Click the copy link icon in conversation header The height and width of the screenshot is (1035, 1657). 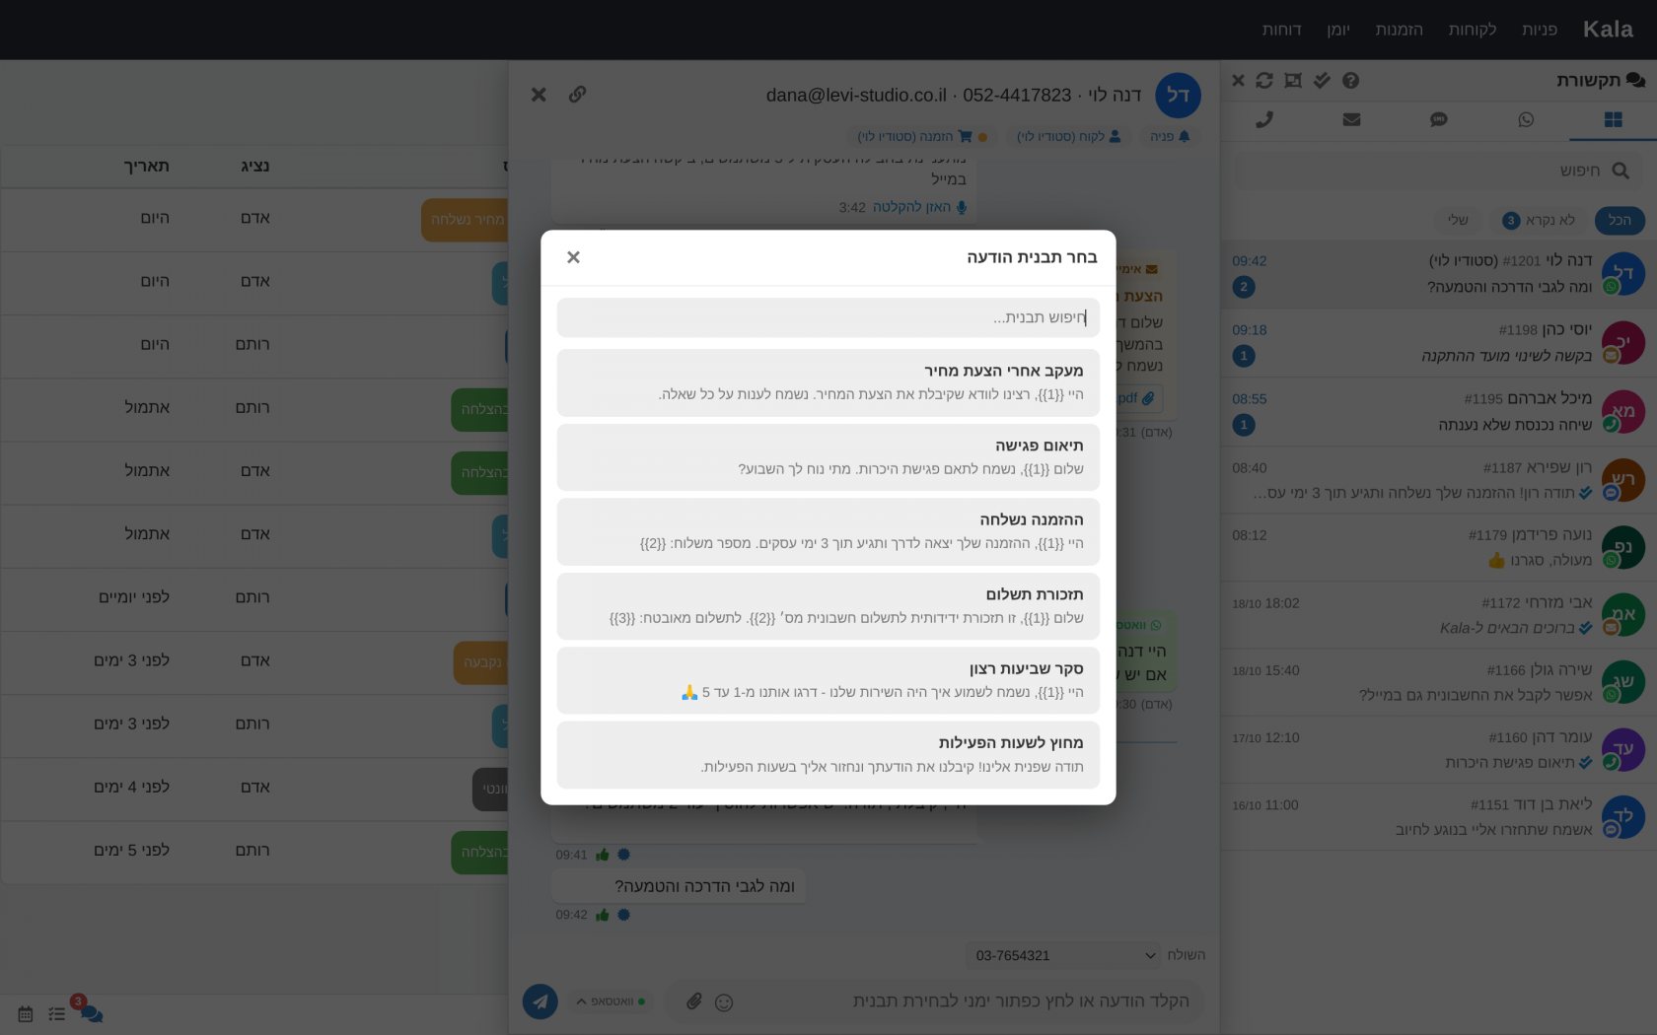point(577,95)
